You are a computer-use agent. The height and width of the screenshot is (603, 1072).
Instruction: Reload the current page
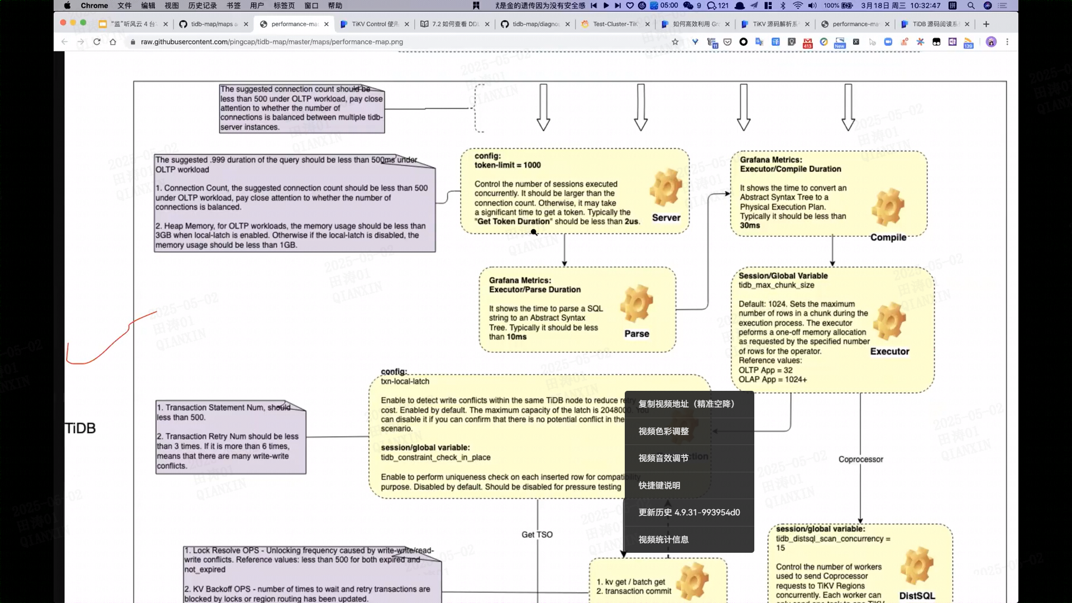click(x=97, y=42)
